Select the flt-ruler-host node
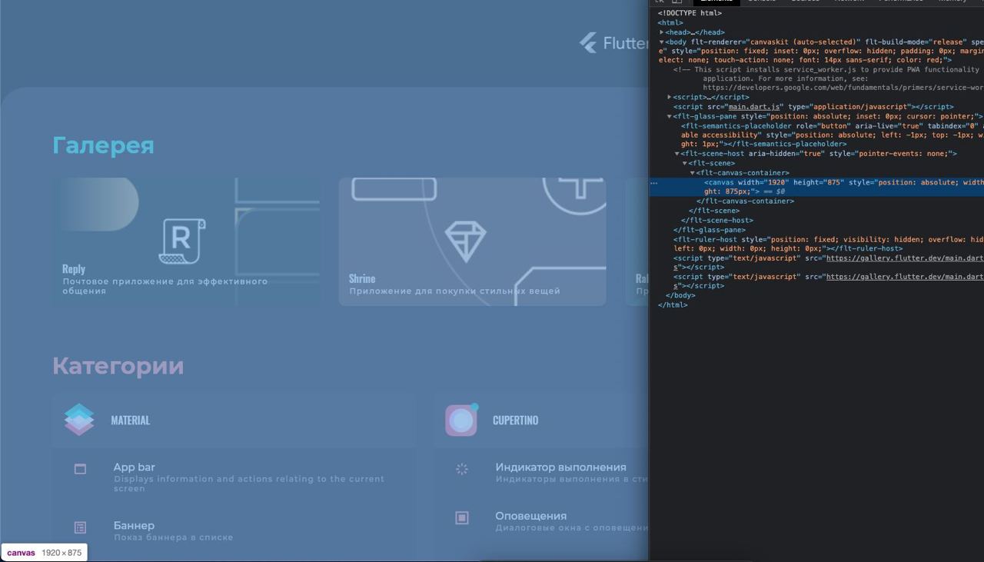Viewport: 984px width, 562px height. 827,244
